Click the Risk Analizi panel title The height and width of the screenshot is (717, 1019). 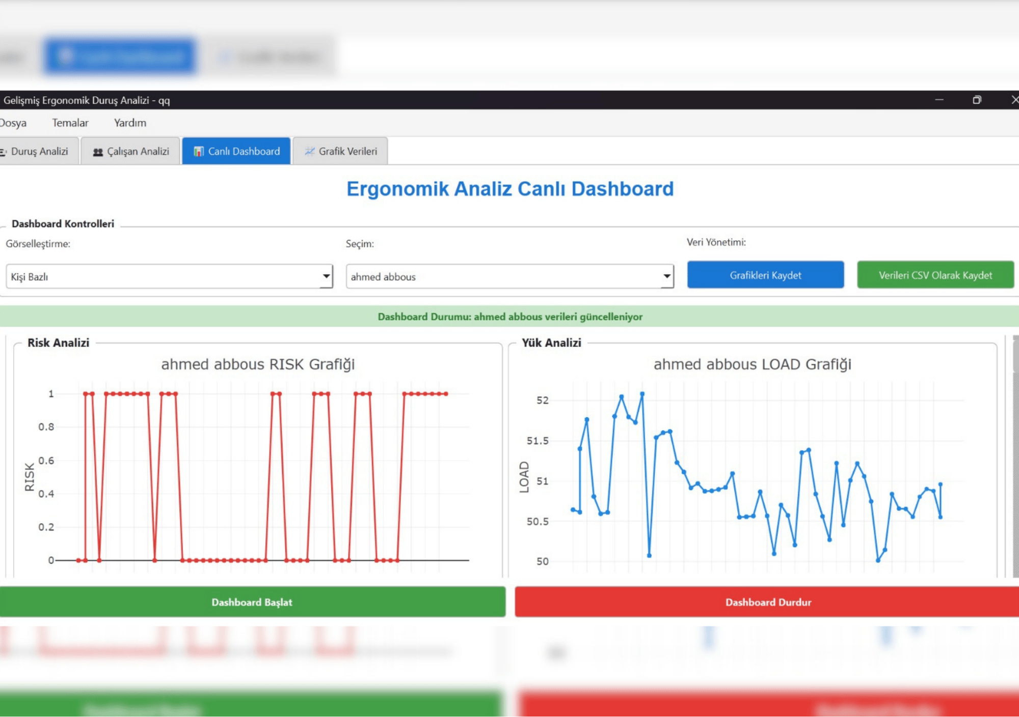coord(58,342)
